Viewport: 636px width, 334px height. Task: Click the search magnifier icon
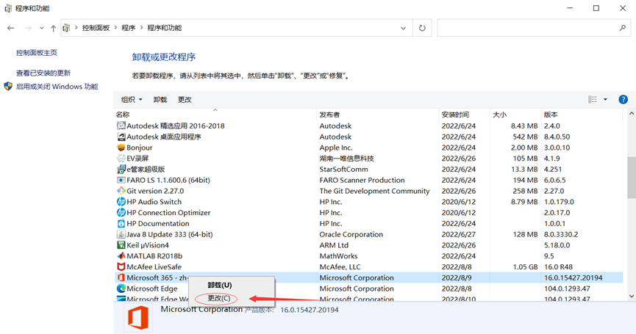[x=623, y=28]
